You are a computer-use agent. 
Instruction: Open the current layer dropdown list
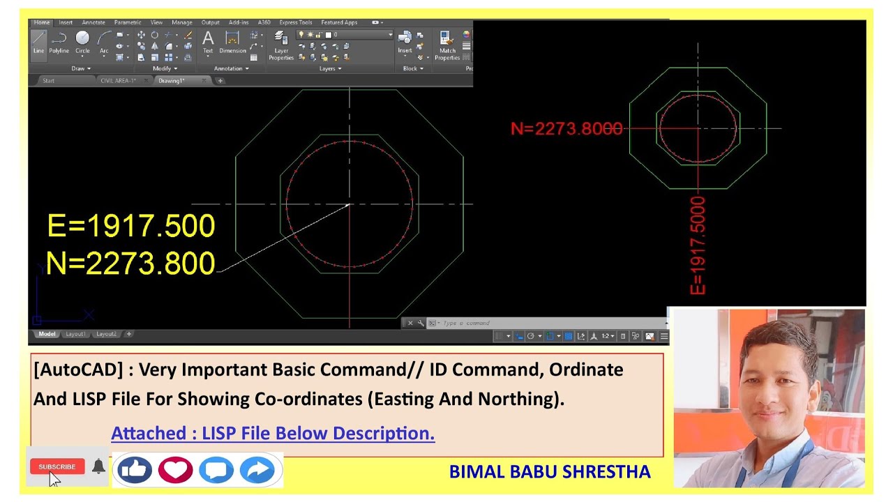391,35
